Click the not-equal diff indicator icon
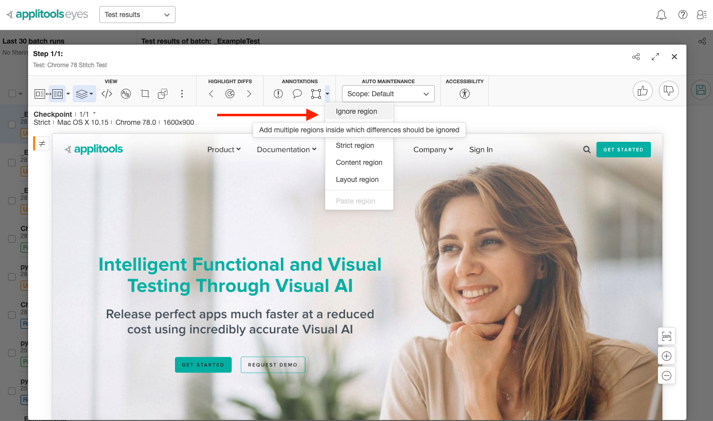 42,143
